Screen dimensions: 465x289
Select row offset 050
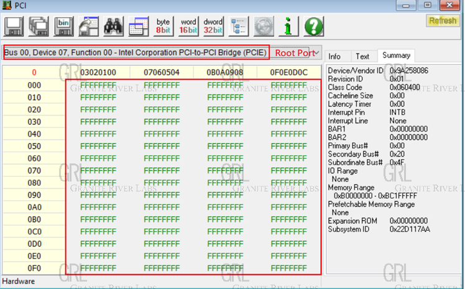click(x=34, y=146)
